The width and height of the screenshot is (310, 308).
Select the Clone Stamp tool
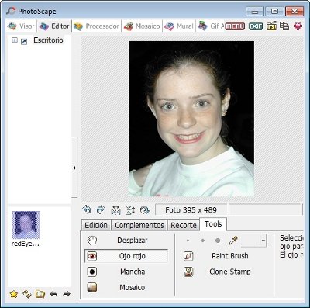point(224,272)
